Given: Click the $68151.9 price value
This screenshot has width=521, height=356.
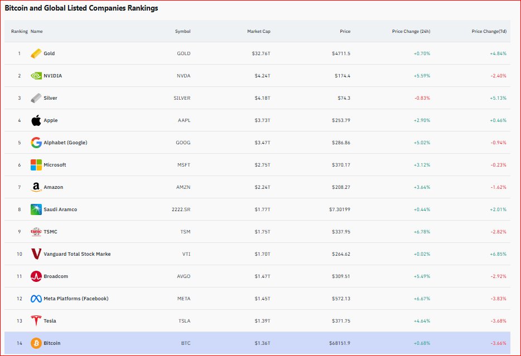Looking at the screenshot, I should [340, 343].
